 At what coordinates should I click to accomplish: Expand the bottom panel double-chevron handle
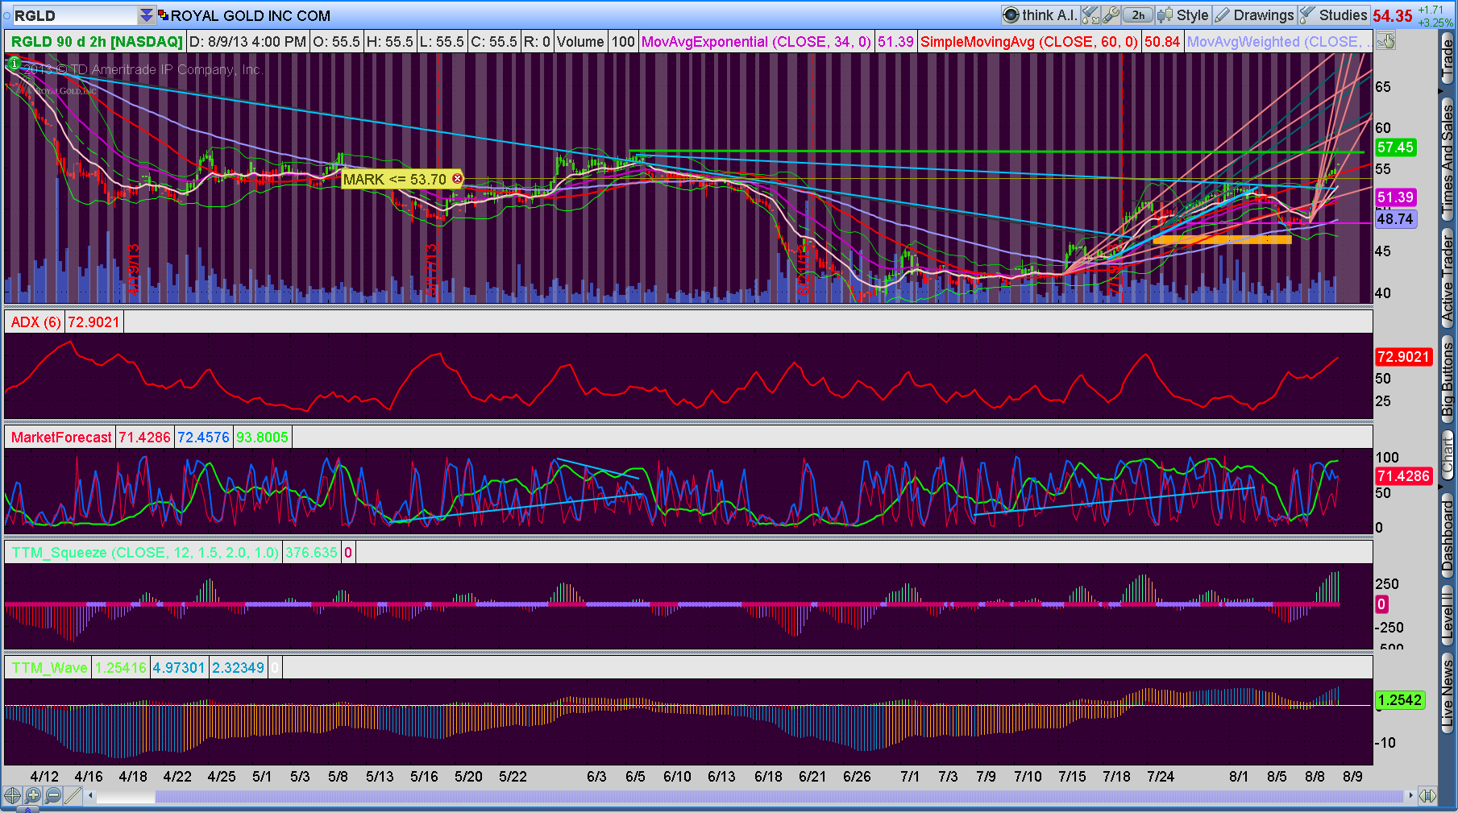(27, 810)
